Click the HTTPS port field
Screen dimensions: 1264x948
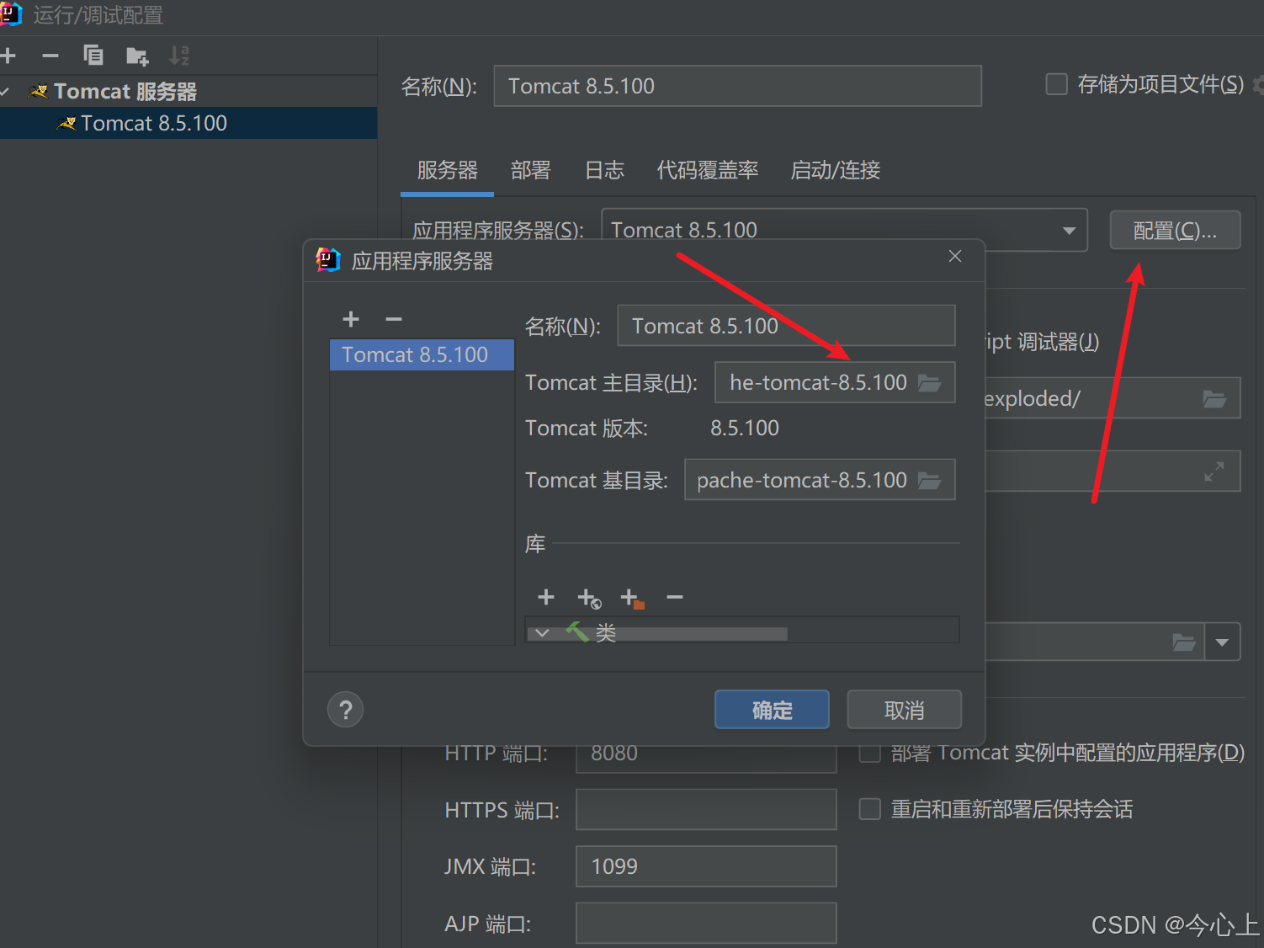tap(706, 810)
